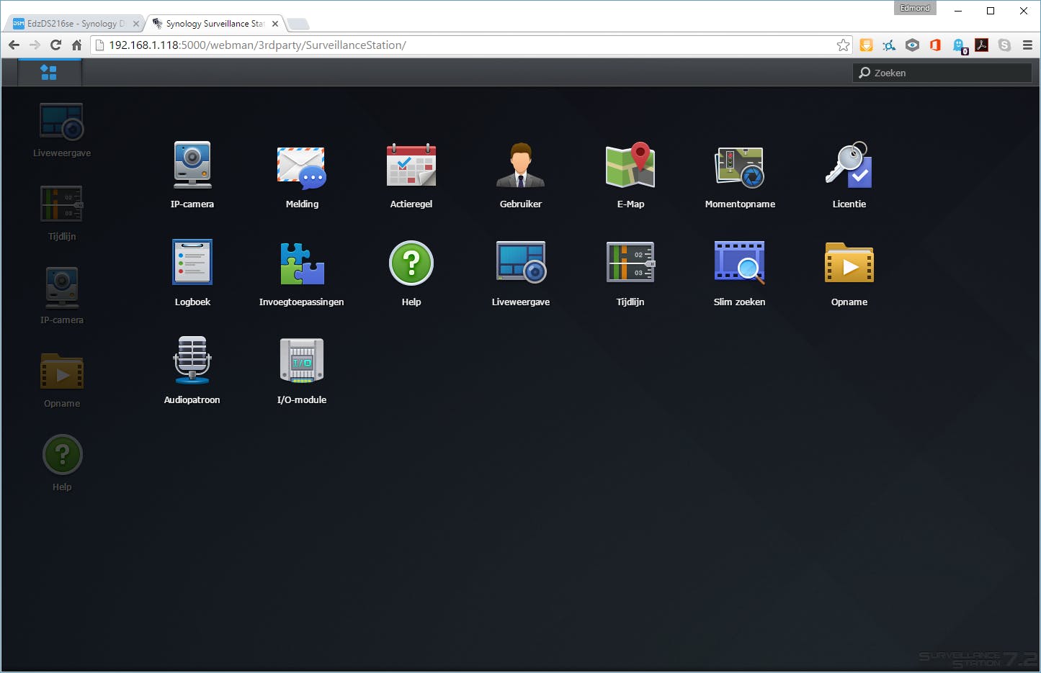Close the EdzDS216se browser tab

point(135,24)
